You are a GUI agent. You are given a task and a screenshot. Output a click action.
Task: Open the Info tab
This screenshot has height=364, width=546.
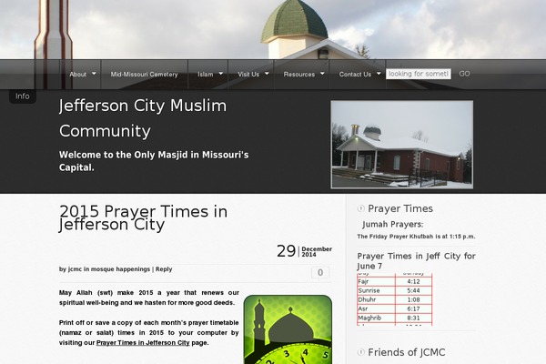point(22,96)
